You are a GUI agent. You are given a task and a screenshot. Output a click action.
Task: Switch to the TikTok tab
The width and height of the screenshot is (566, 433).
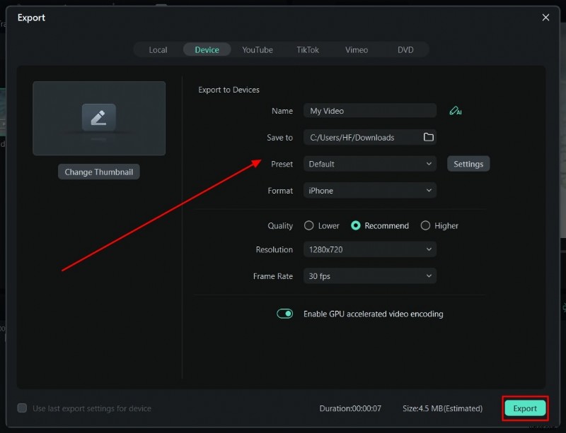[x=307, y=49]
